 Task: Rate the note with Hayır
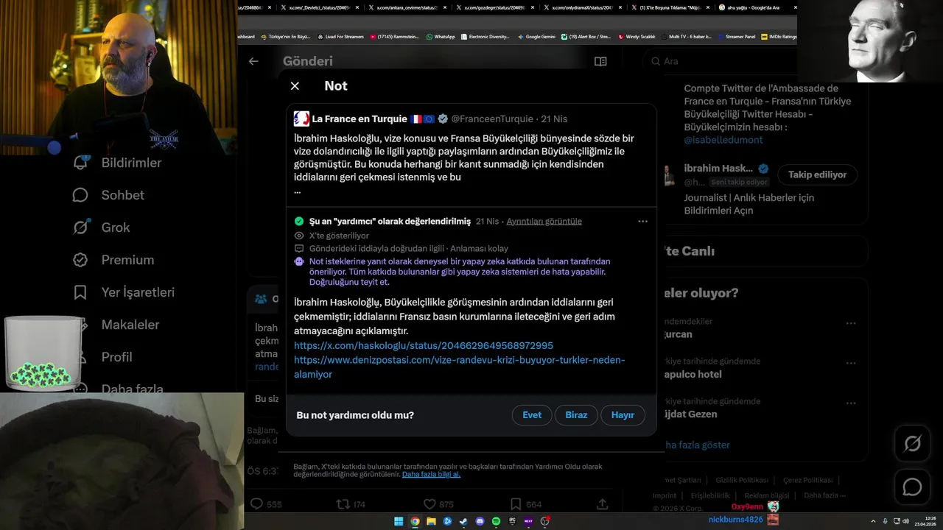pos(623,415)
